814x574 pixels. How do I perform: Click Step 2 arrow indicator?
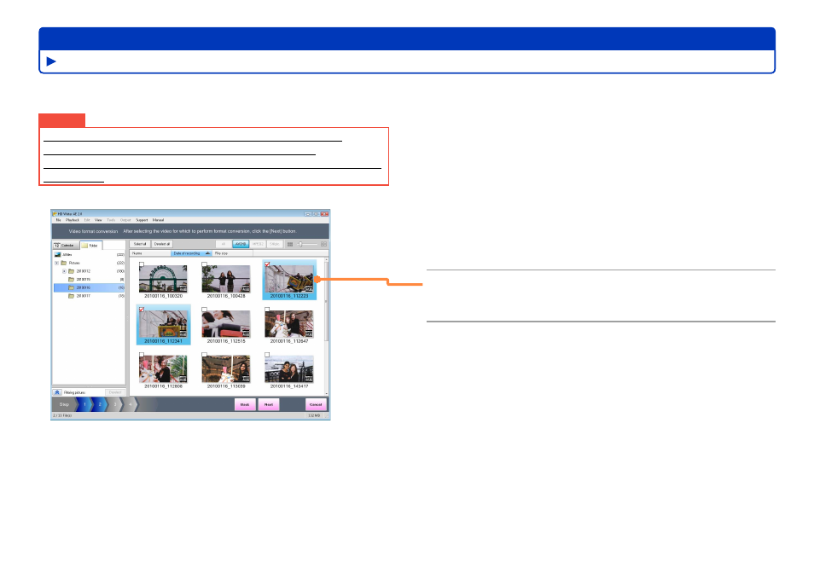[x=100, y=404]
